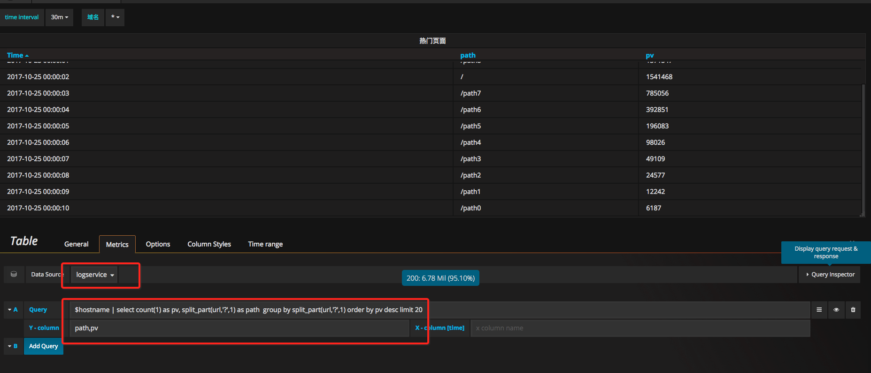Click the 2017-10-25 00:00:02 time cell

click(x=38, y=77)
